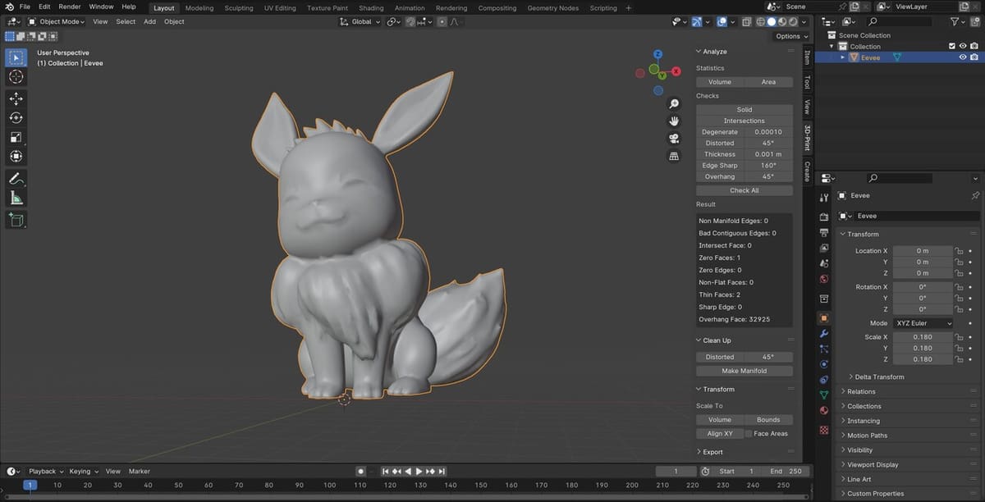
Task: Open the outliner filter funnel icon
Action: pyautogui.click(x=956, y=22)
